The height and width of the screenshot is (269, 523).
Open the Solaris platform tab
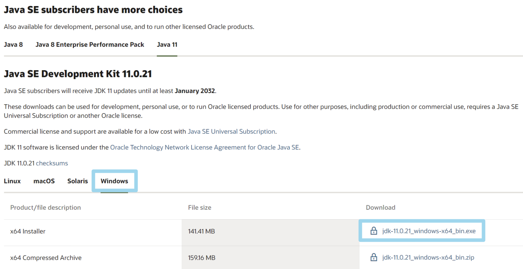(78, 181)
